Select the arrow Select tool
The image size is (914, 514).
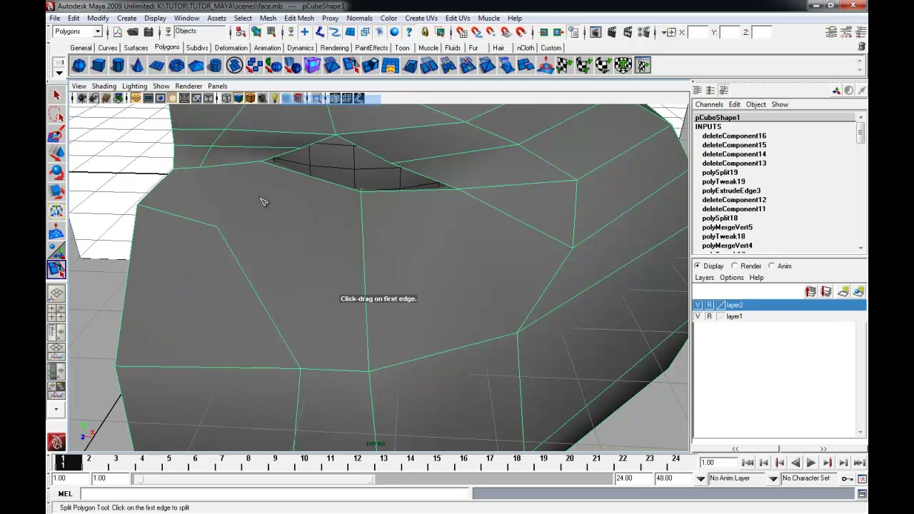tap(56, 95)
